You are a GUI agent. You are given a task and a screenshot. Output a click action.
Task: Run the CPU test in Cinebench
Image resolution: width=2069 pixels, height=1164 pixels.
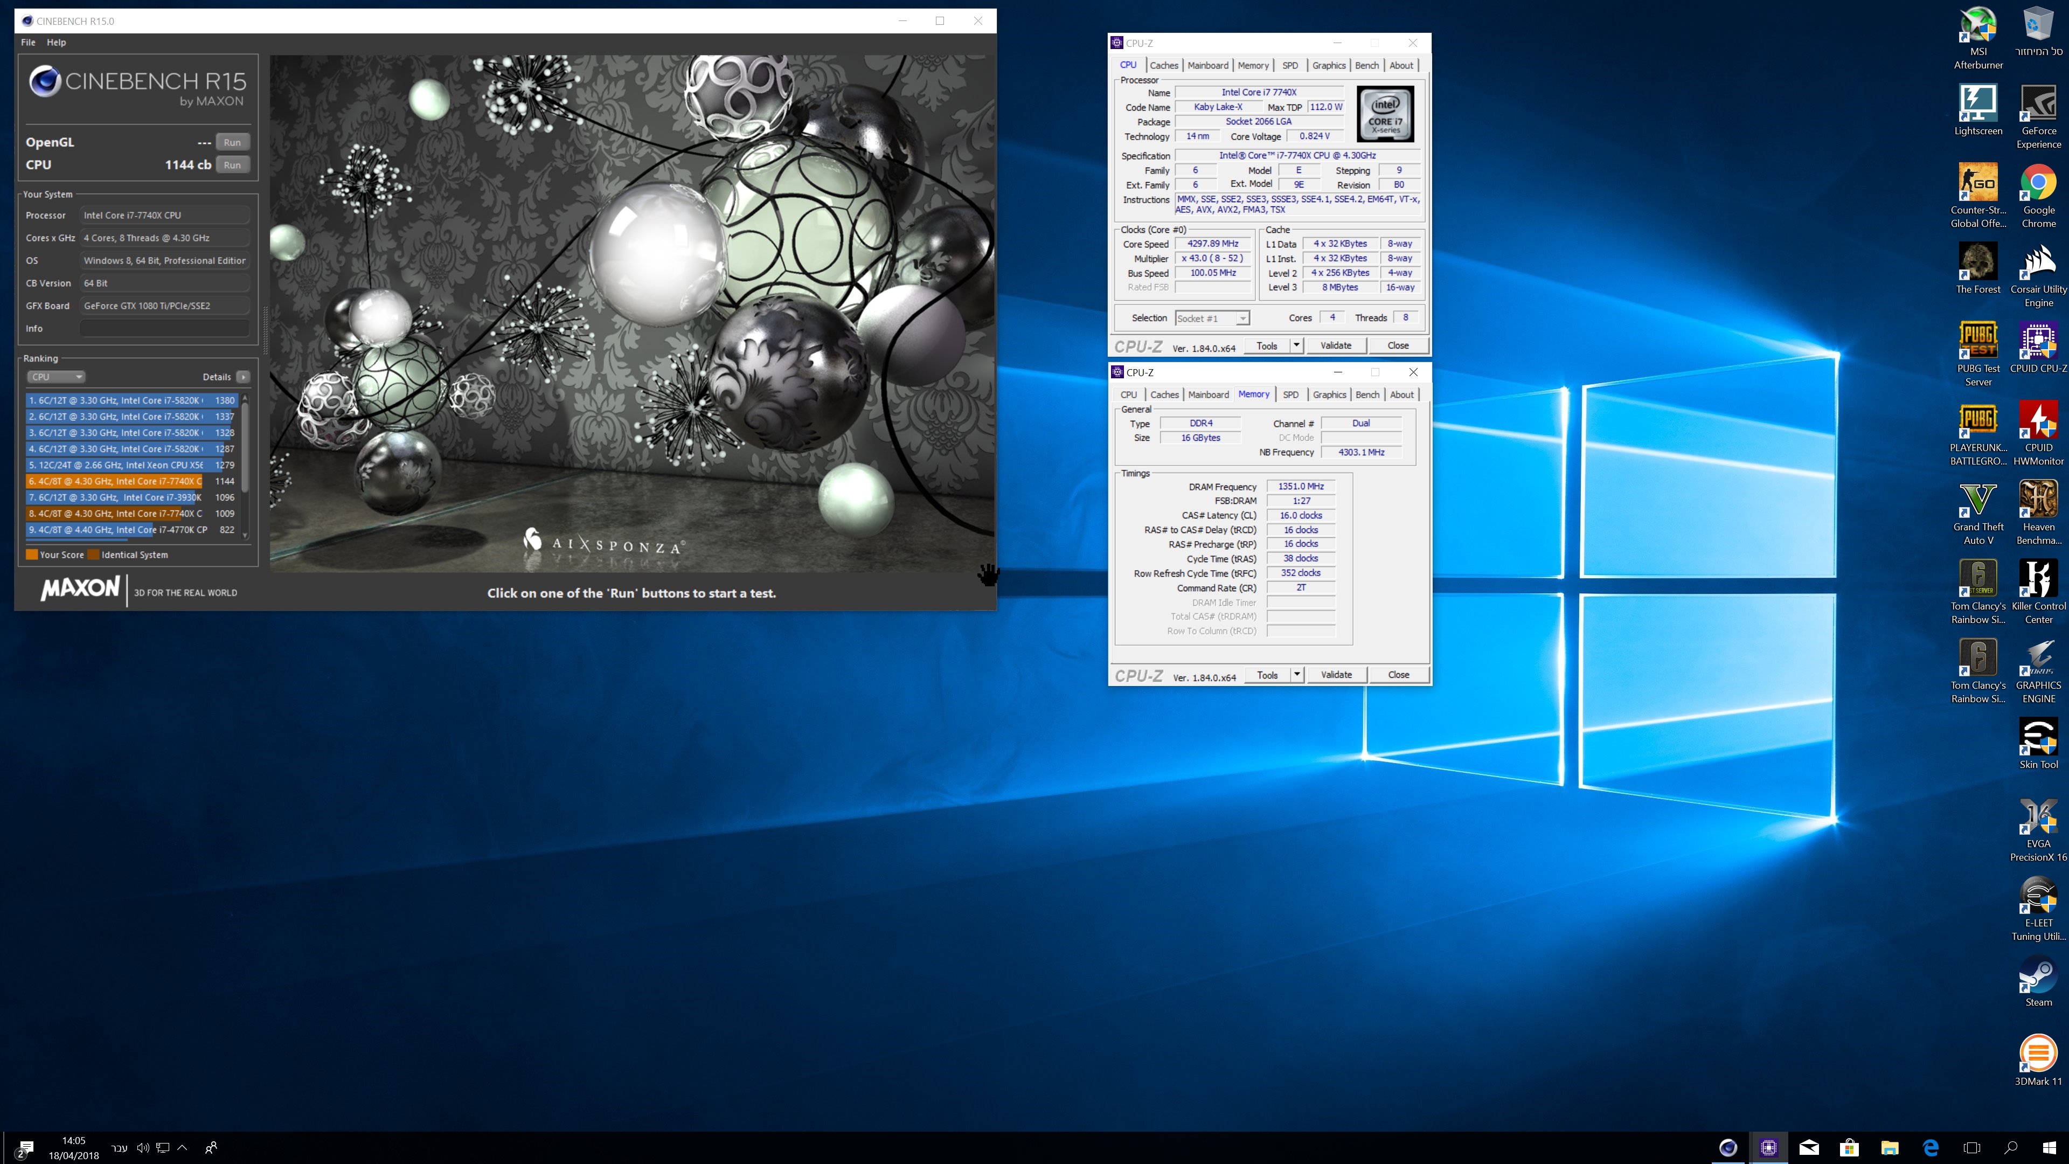click(x=232, y=165)
